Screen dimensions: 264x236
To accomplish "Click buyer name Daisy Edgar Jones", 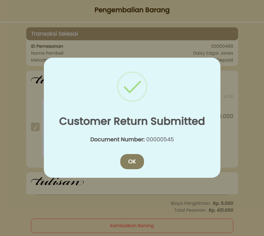I will [213, 53].
